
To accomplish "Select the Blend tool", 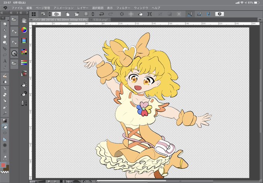I will [5, 82].
